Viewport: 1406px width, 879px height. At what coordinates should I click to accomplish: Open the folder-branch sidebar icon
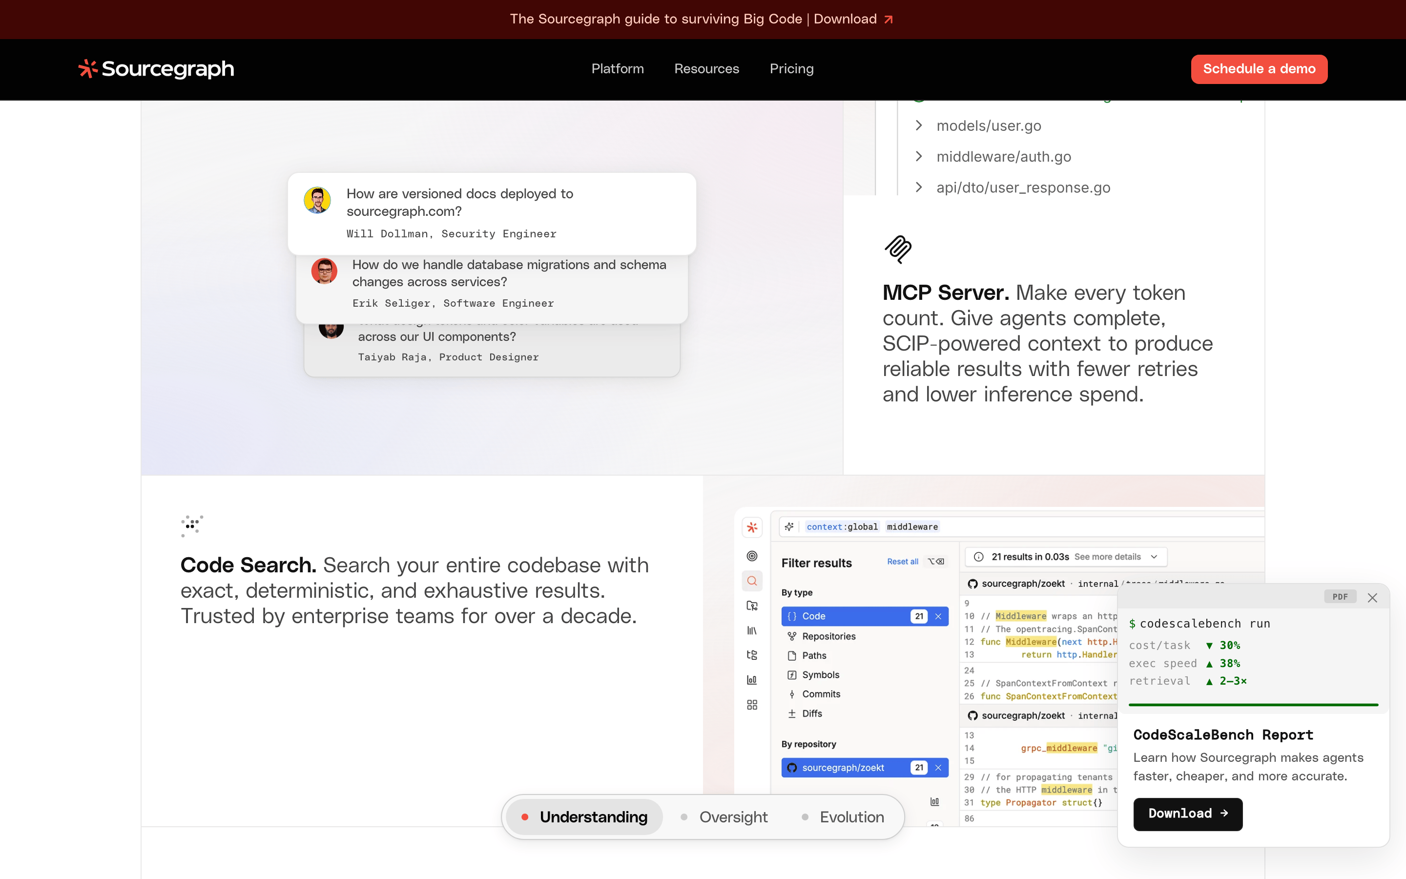tap(752, 606)
